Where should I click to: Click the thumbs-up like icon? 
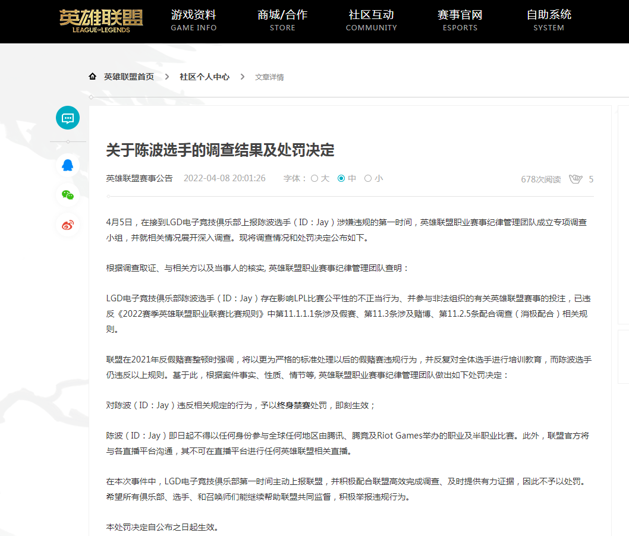click(x=575, y=179)
